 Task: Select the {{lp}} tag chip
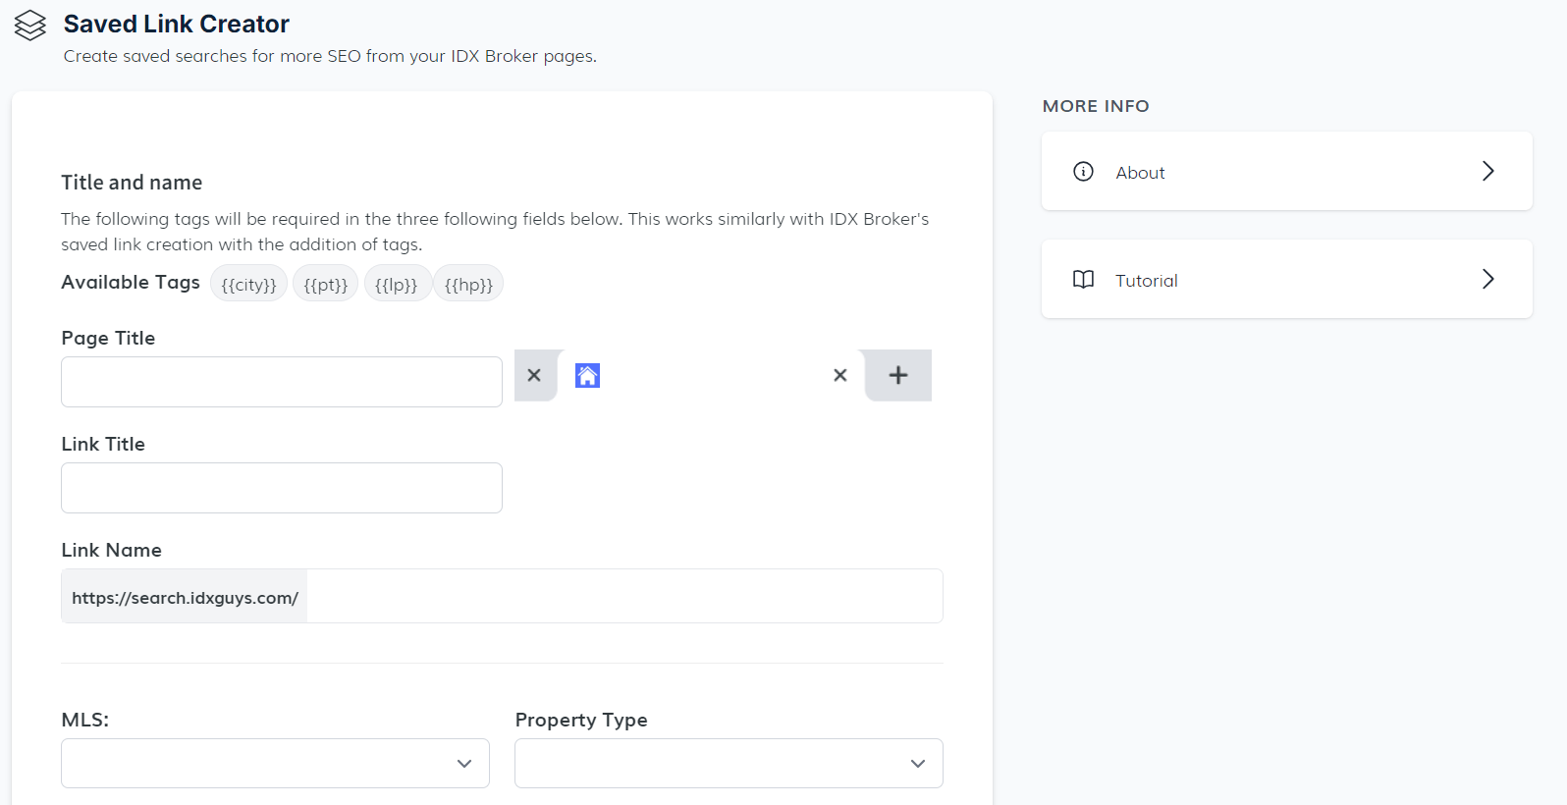coord(397,285)
